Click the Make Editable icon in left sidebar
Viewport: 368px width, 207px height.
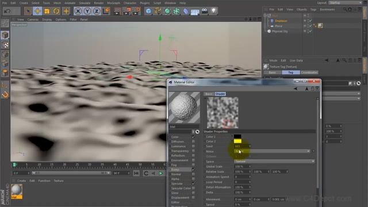click(5, 23)
